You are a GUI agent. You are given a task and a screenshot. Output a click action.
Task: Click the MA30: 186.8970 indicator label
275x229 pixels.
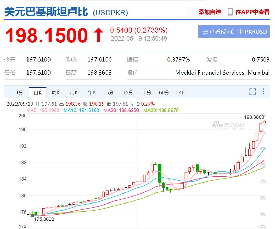[x=161, y=111]
